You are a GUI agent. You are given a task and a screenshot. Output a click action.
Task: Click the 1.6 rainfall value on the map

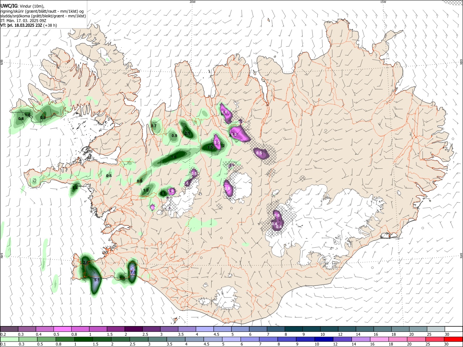[x=174, y=157]
